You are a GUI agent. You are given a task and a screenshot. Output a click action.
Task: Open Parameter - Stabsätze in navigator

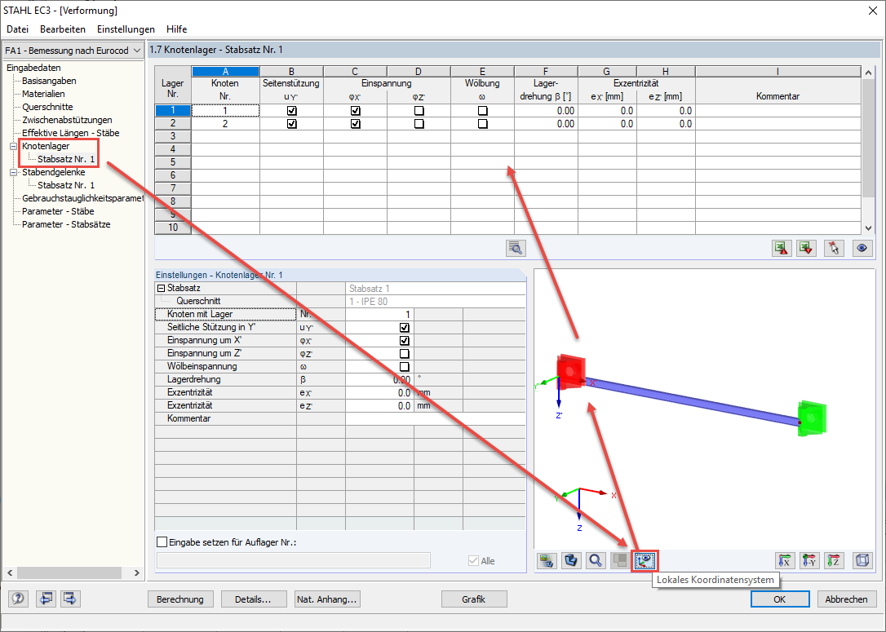[x=66, y=224]
